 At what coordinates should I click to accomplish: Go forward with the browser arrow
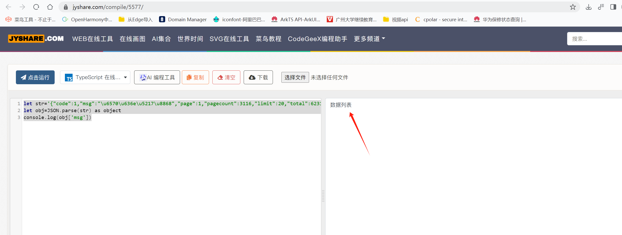(x=22, y=7)
